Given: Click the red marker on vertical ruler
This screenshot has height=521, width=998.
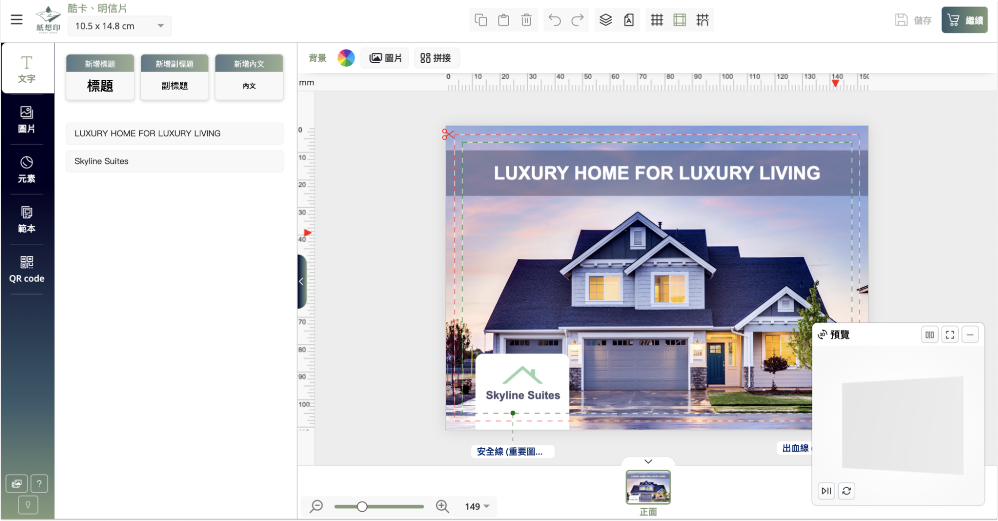Looking at the screenshot, I should [x=308, y=233].
